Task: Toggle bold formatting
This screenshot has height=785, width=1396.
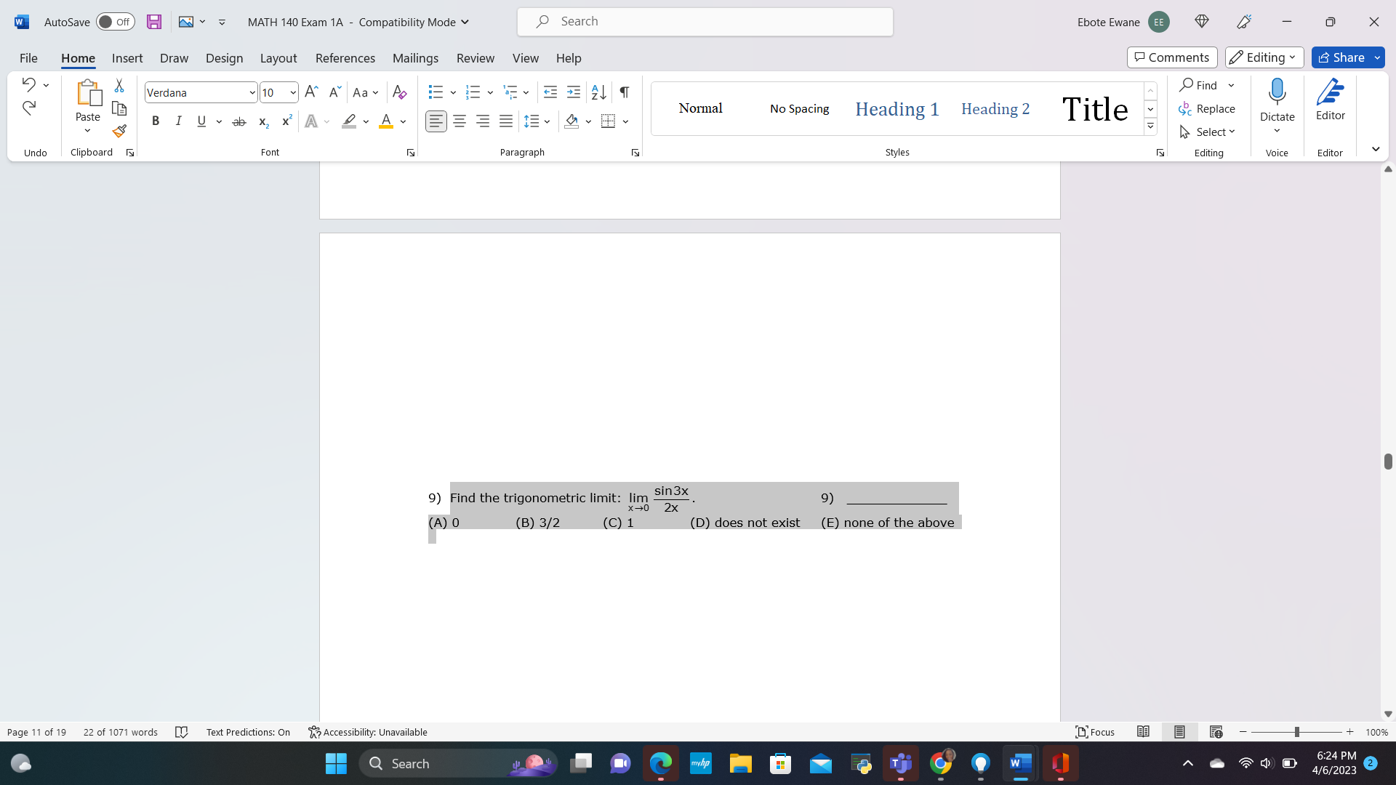Action: (155, 121)
